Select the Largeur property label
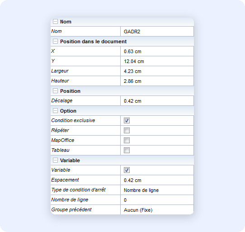 [x=60, y=71]
